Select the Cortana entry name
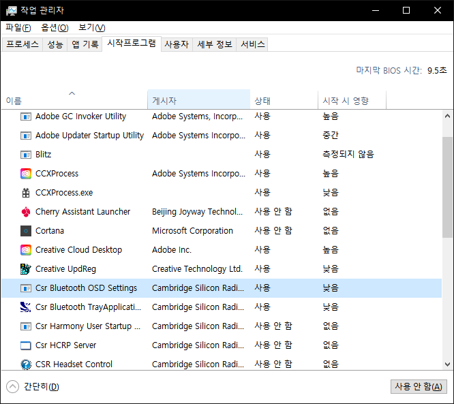454x404 pixels. (x=50, y=231)
